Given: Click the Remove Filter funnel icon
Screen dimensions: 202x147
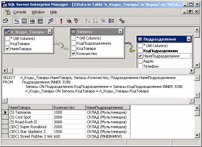Looking at the screenshot, I should click(x=103, y=21).
